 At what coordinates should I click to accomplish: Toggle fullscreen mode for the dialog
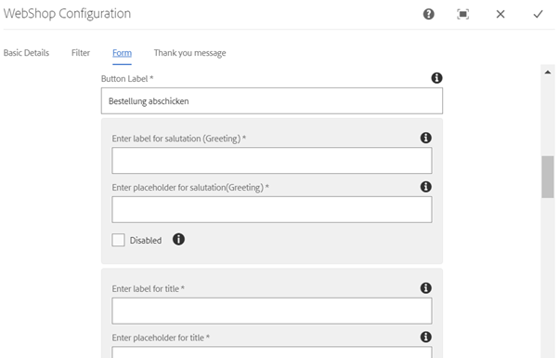462,14
